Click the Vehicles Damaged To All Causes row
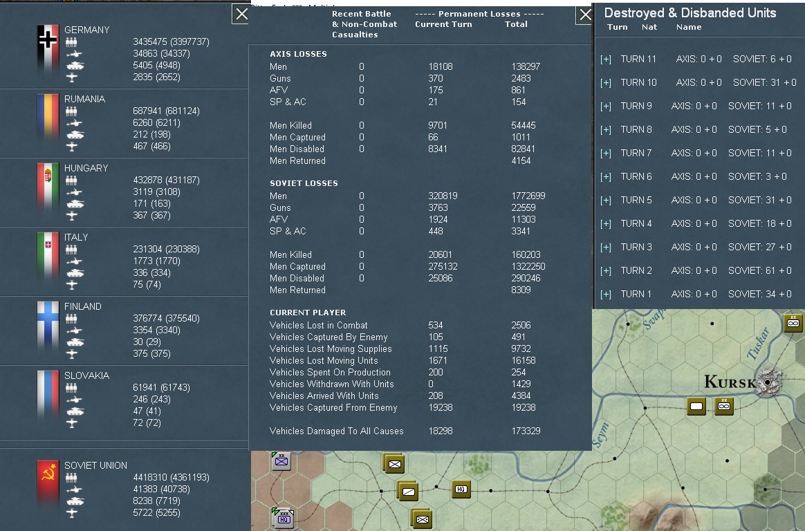 click(405, 431)
